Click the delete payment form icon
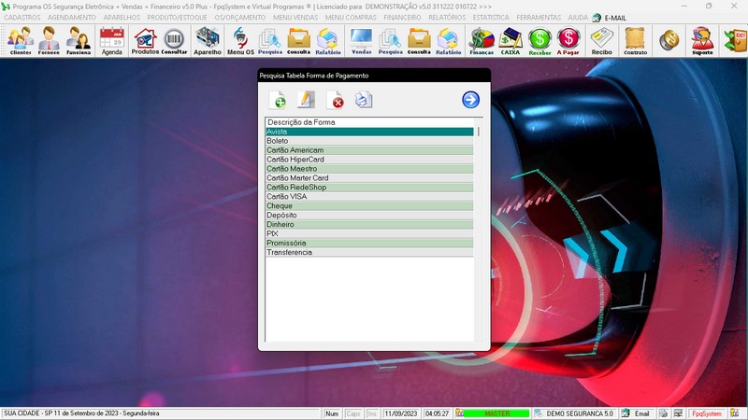Image resolution: width=748 pixels, height=420 pixels. click(x=335, y=100)
